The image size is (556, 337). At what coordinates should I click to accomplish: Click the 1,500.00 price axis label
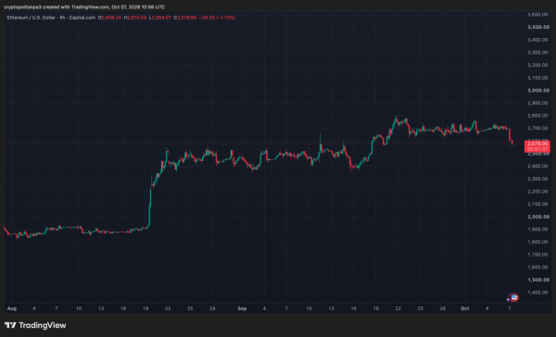coord(538,280)
